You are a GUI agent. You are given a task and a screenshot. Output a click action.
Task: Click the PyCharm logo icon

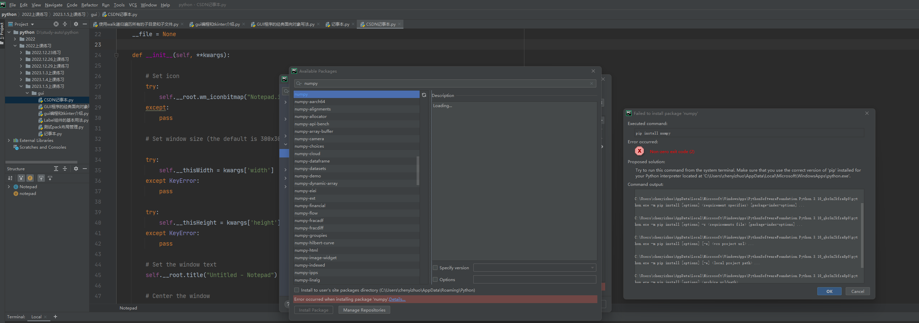3,5
